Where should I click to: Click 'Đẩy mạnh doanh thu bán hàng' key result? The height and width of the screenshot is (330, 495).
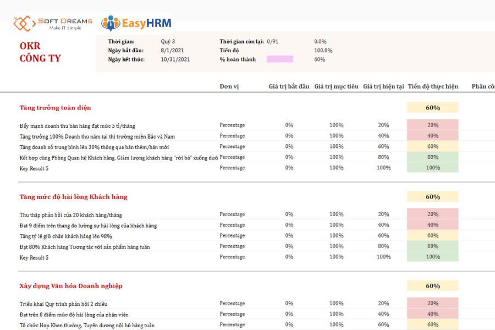pyautogui.click(x=77, y=126)
